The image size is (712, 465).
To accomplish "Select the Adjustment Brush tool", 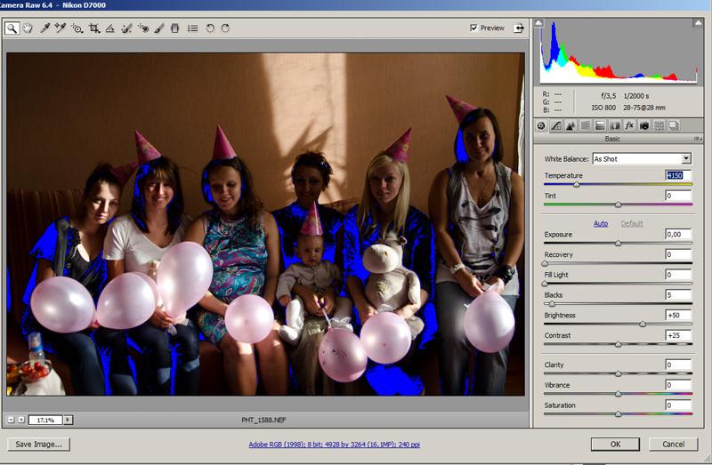I will point(159,28).
